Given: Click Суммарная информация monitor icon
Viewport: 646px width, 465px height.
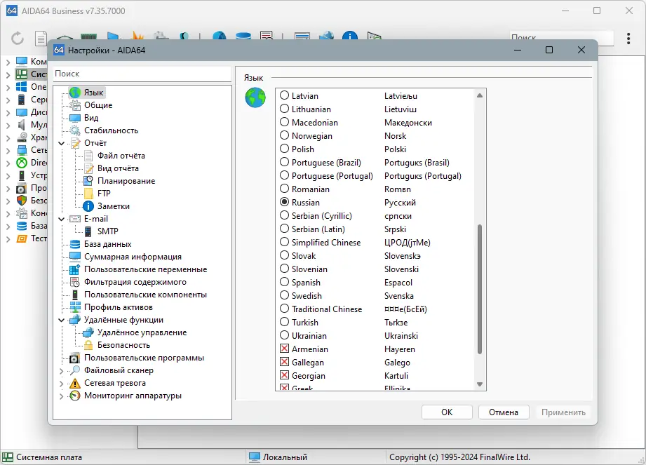Looking at the screenshot, I should point(74,257).
